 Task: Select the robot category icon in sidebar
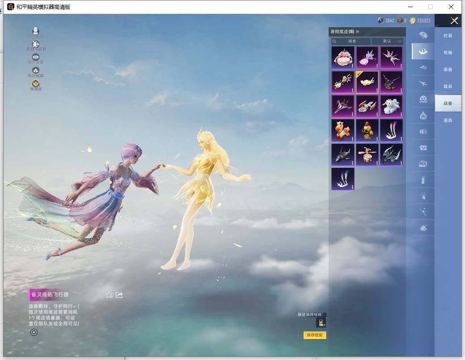(x=423, y=116)
